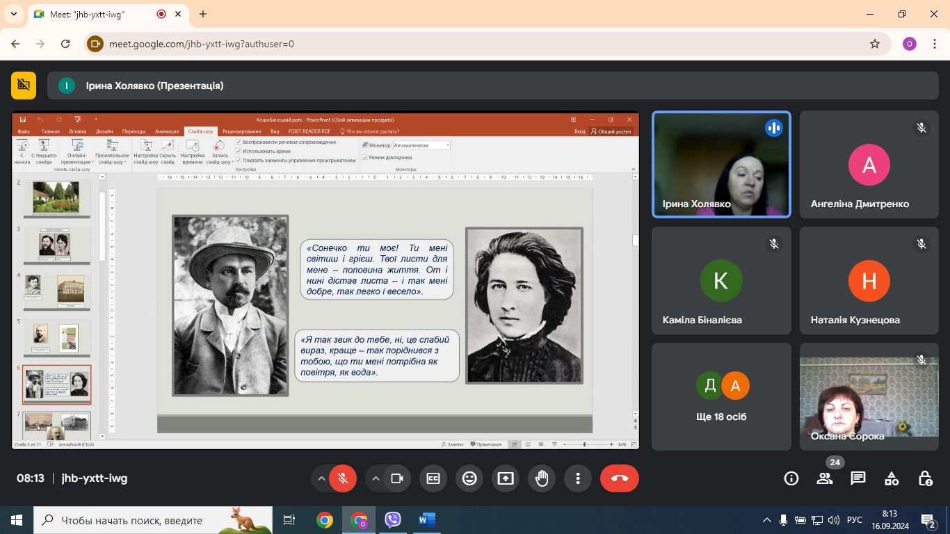Expand video settings arrow beside camera
950x534 pixels.
pos(376,478)
